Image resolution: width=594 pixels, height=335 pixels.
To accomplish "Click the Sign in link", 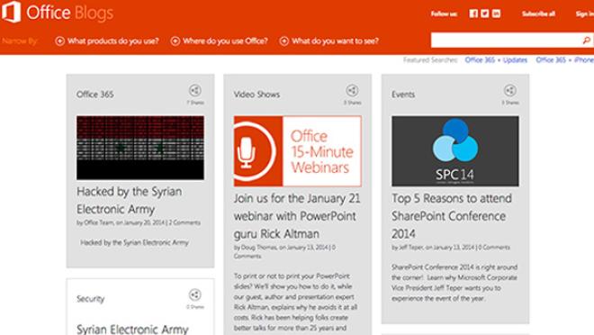I will [584, 14].
